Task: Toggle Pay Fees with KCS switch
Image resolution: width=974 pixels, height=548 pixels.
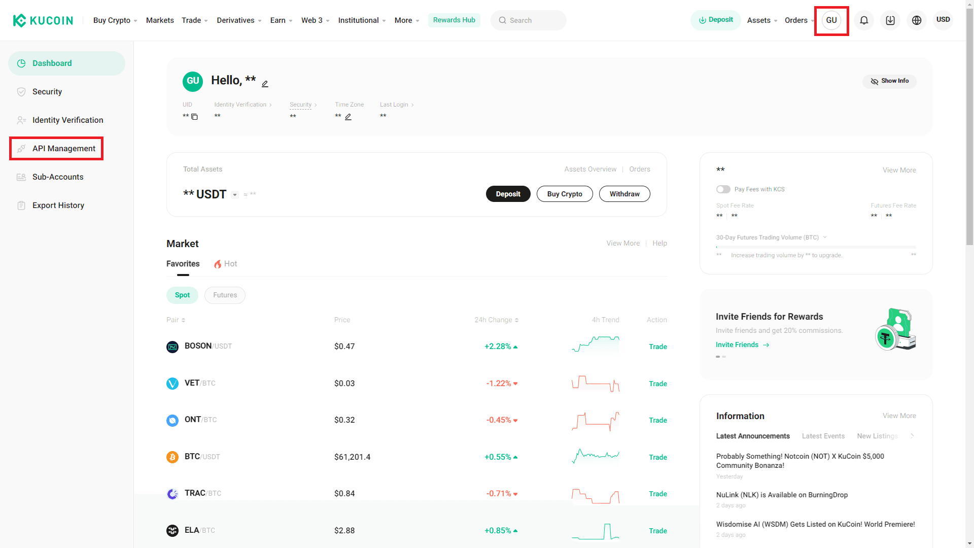Action: (723, 189)
